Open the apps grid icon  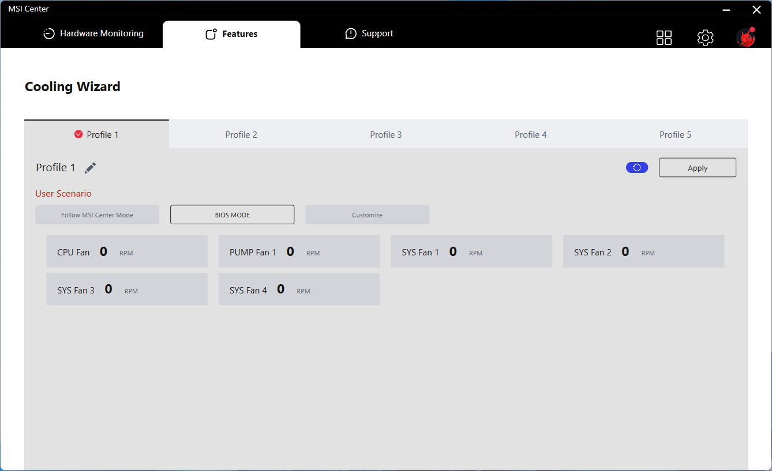click(x=664, y=37)
